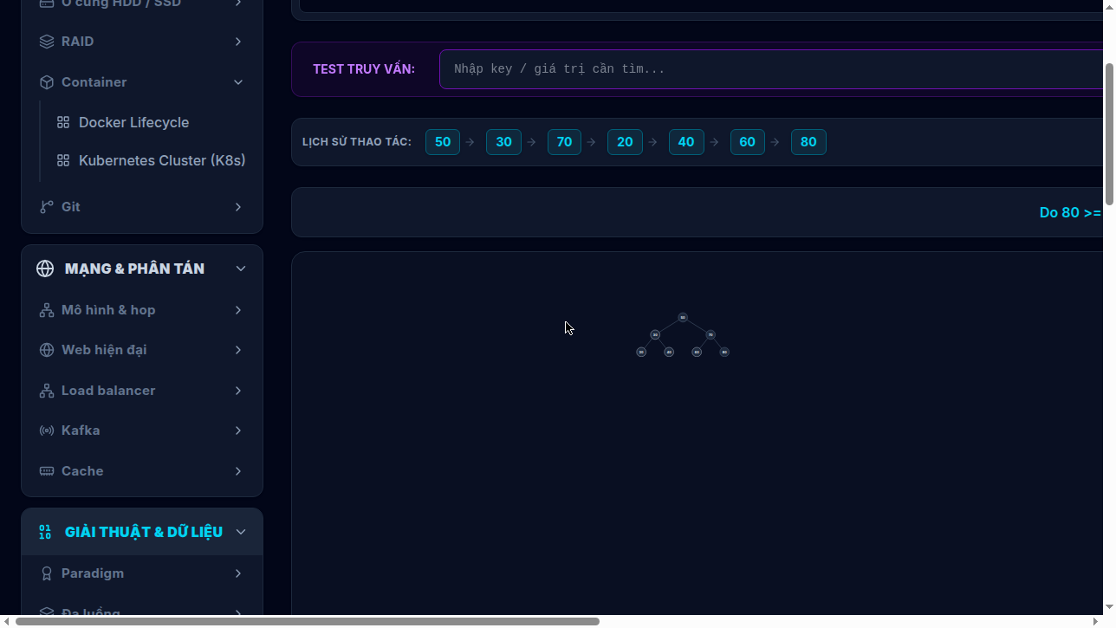Collapse the Container submenu chevron
The width and height of the screenshot is (1116, 628).
point(238,82)
